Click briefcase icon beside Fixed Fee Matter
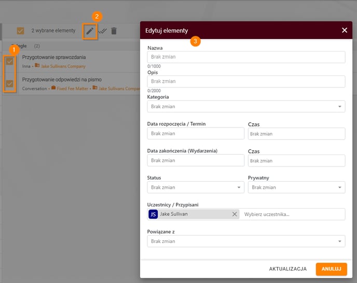 pos(53,87)
